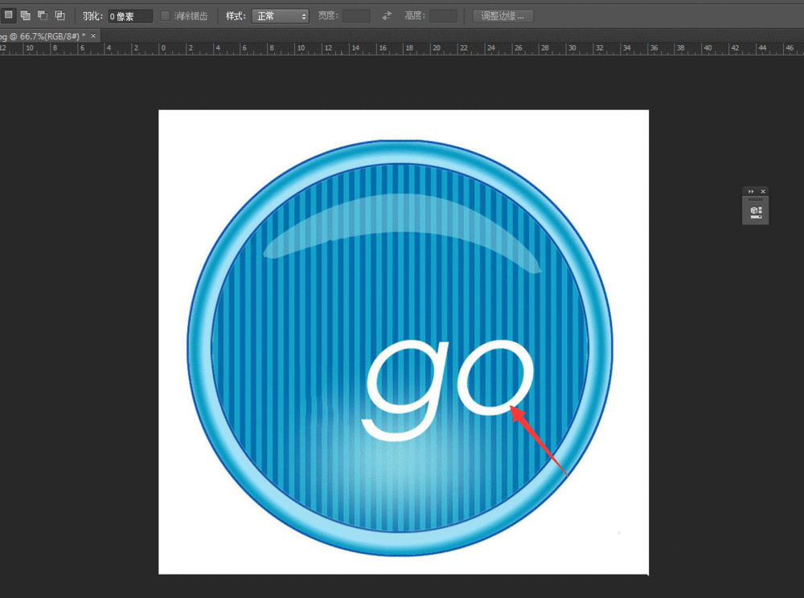Expand the floating panel with double arrows
Viewport: 804px width, 598px height.
[751, 191]
